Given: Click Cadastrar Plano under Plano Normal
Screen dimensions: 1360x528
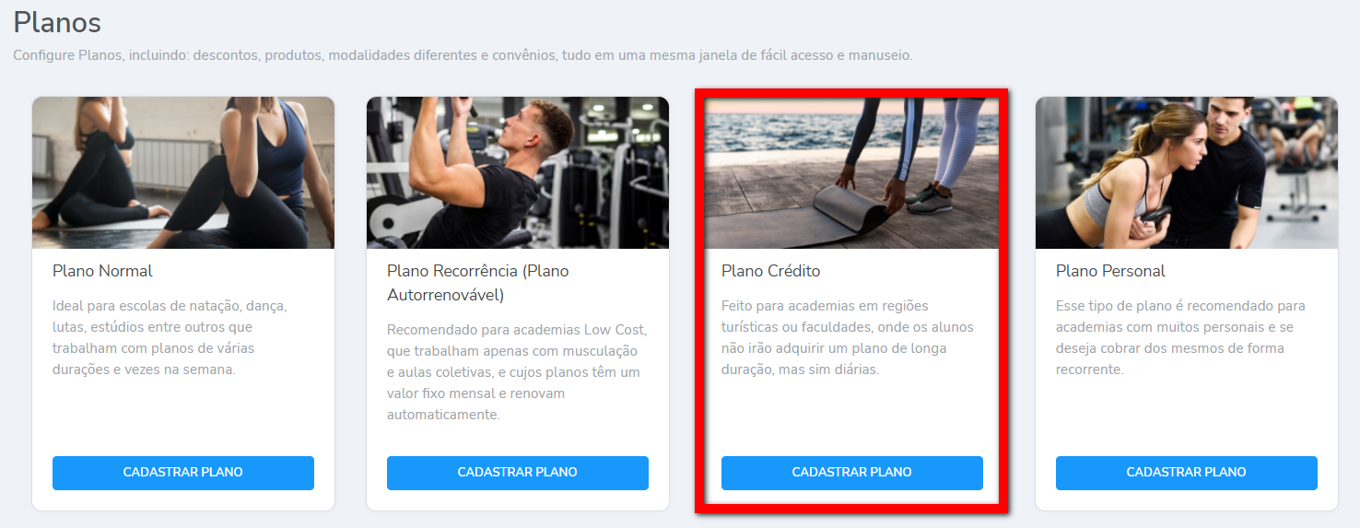Looking at the screenshot, I should pos(183,473).
